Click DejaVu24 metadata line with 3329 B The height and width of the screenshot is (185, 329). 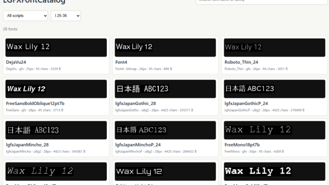point(33,69)
